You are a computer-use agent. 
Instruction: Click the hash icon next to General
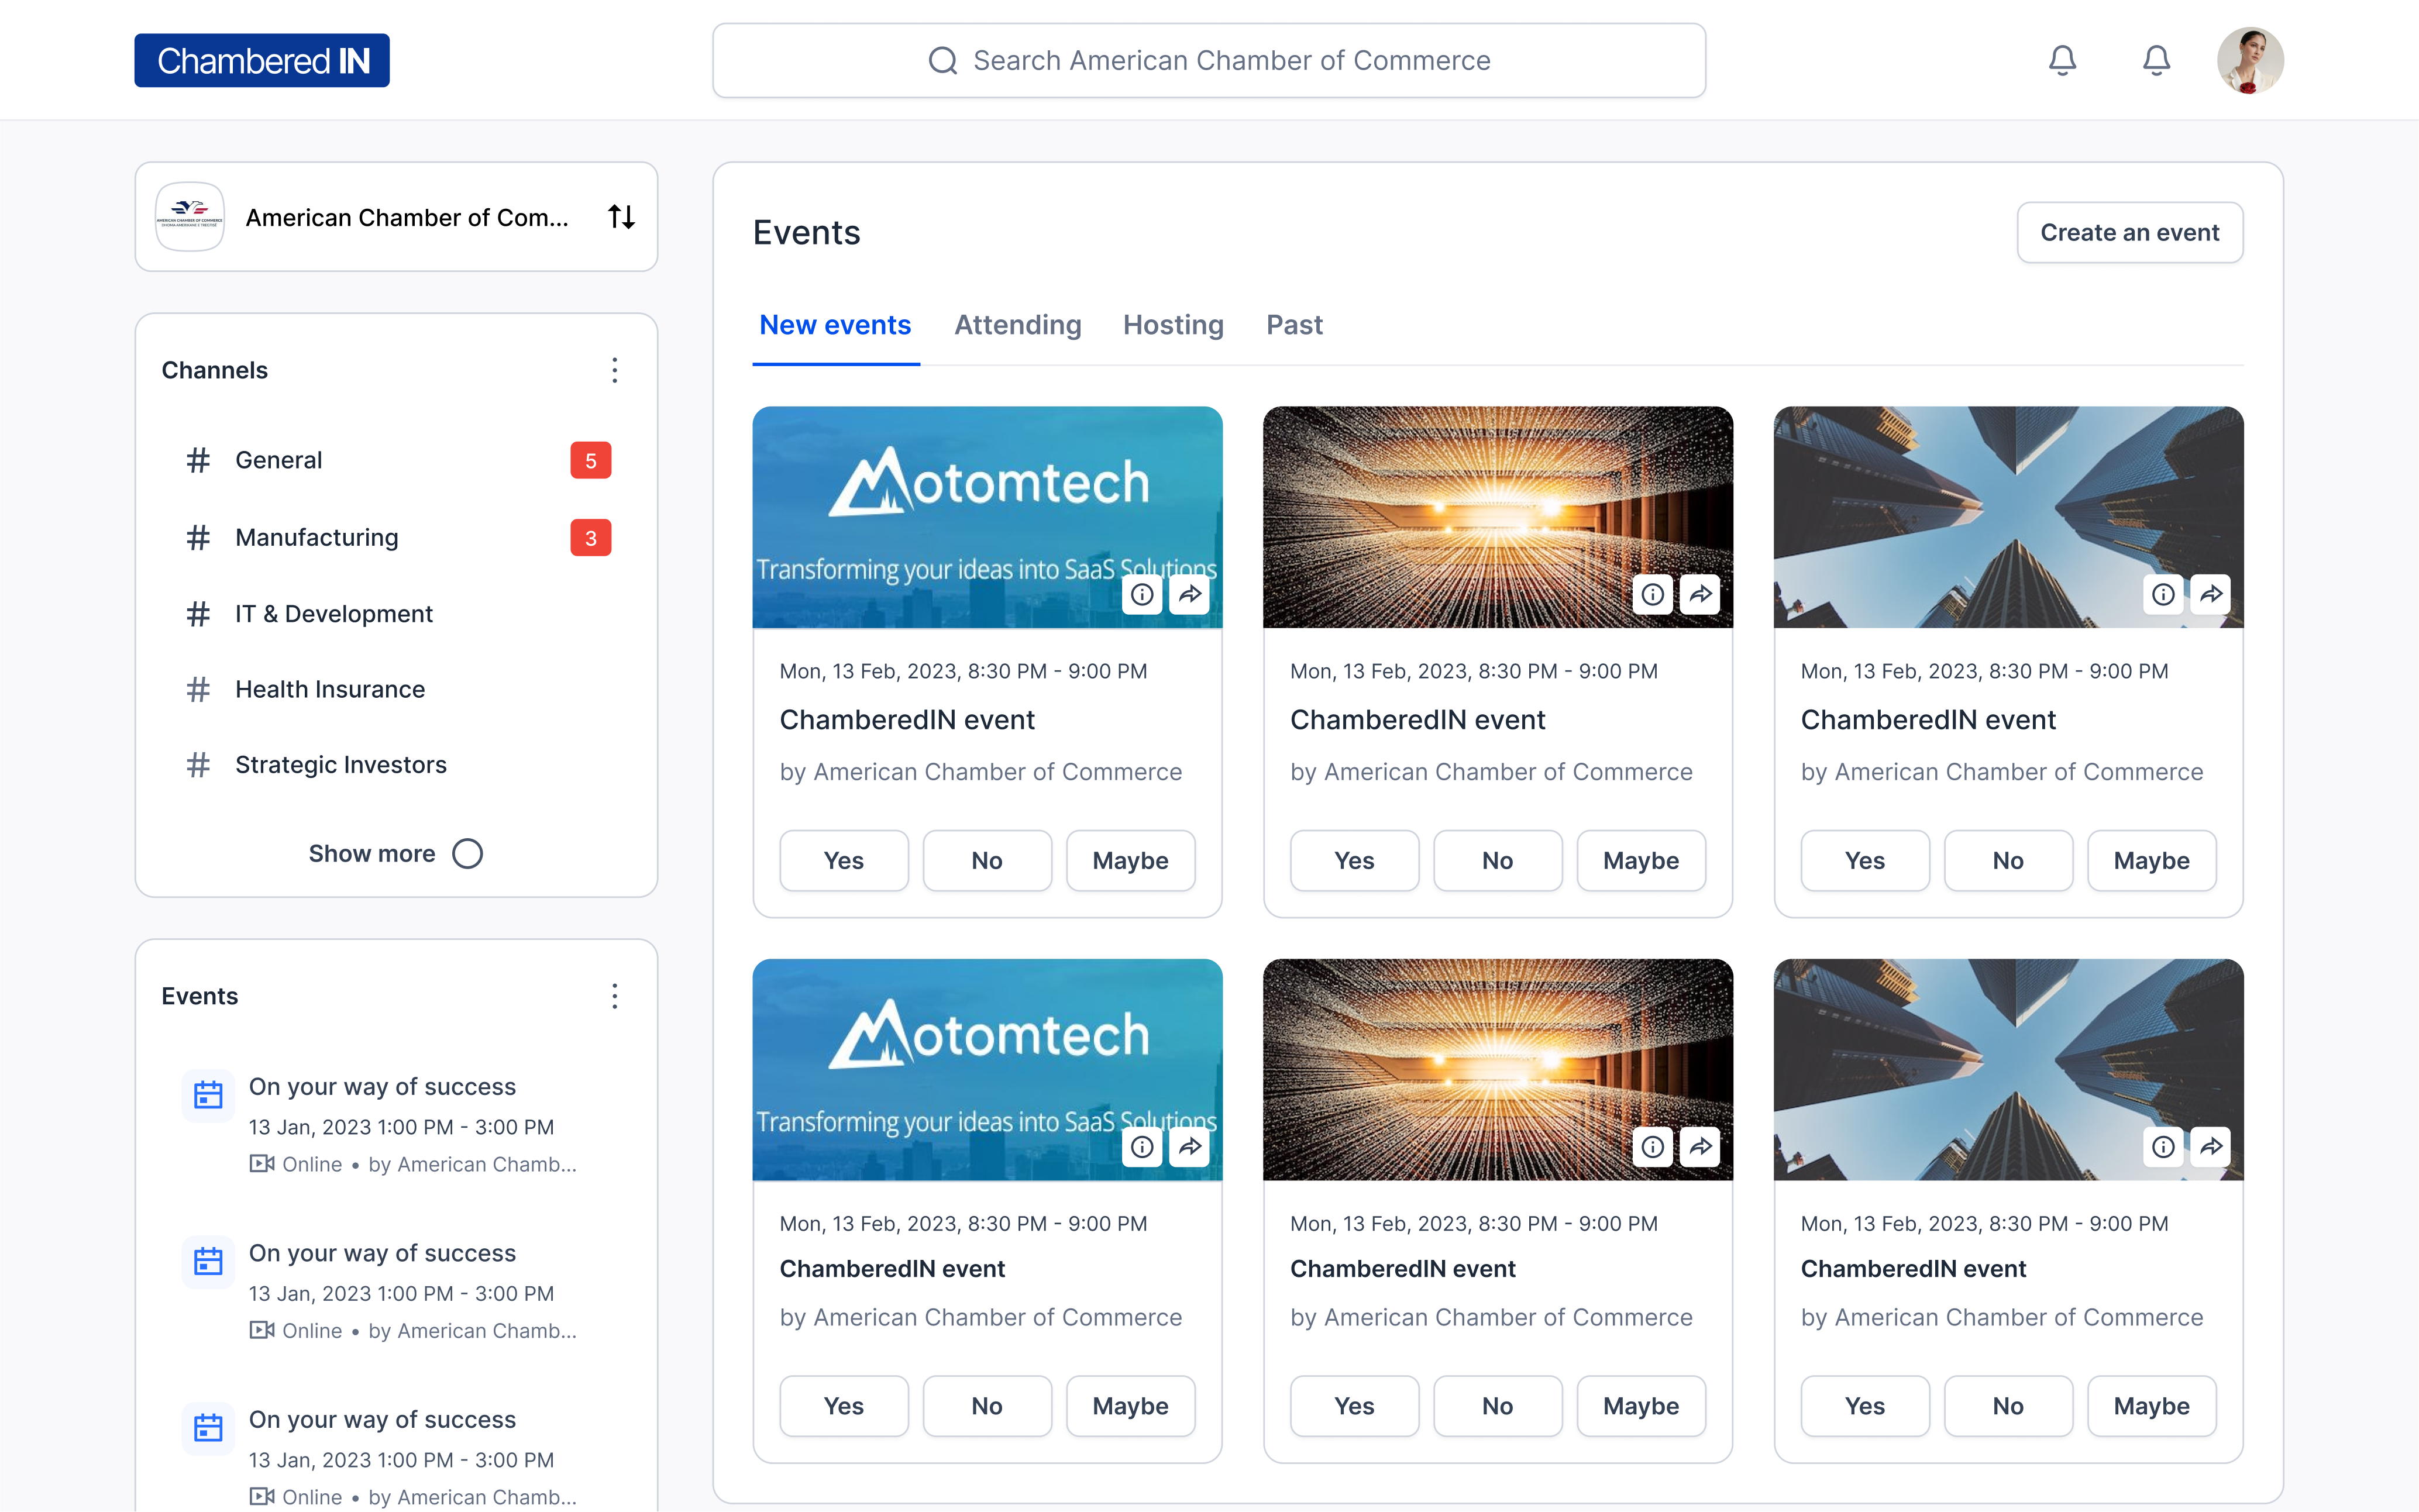coord(198,460)
